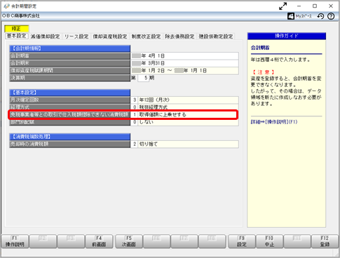Image resolution: width=340 pixels, height=258 pixels.
Task: Click the 修正 mode label
Action: click(17, 29)
